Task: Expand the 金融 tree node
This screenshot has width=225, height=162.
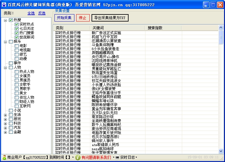Action: pos(5,132)
